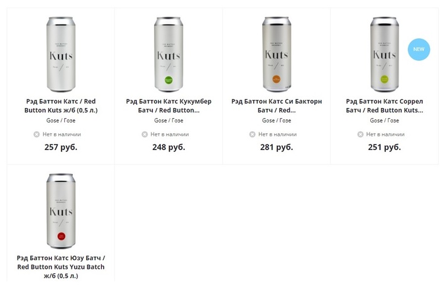Click Gose / Гозе under Sea Buckthorn Batch

(277, 121)
